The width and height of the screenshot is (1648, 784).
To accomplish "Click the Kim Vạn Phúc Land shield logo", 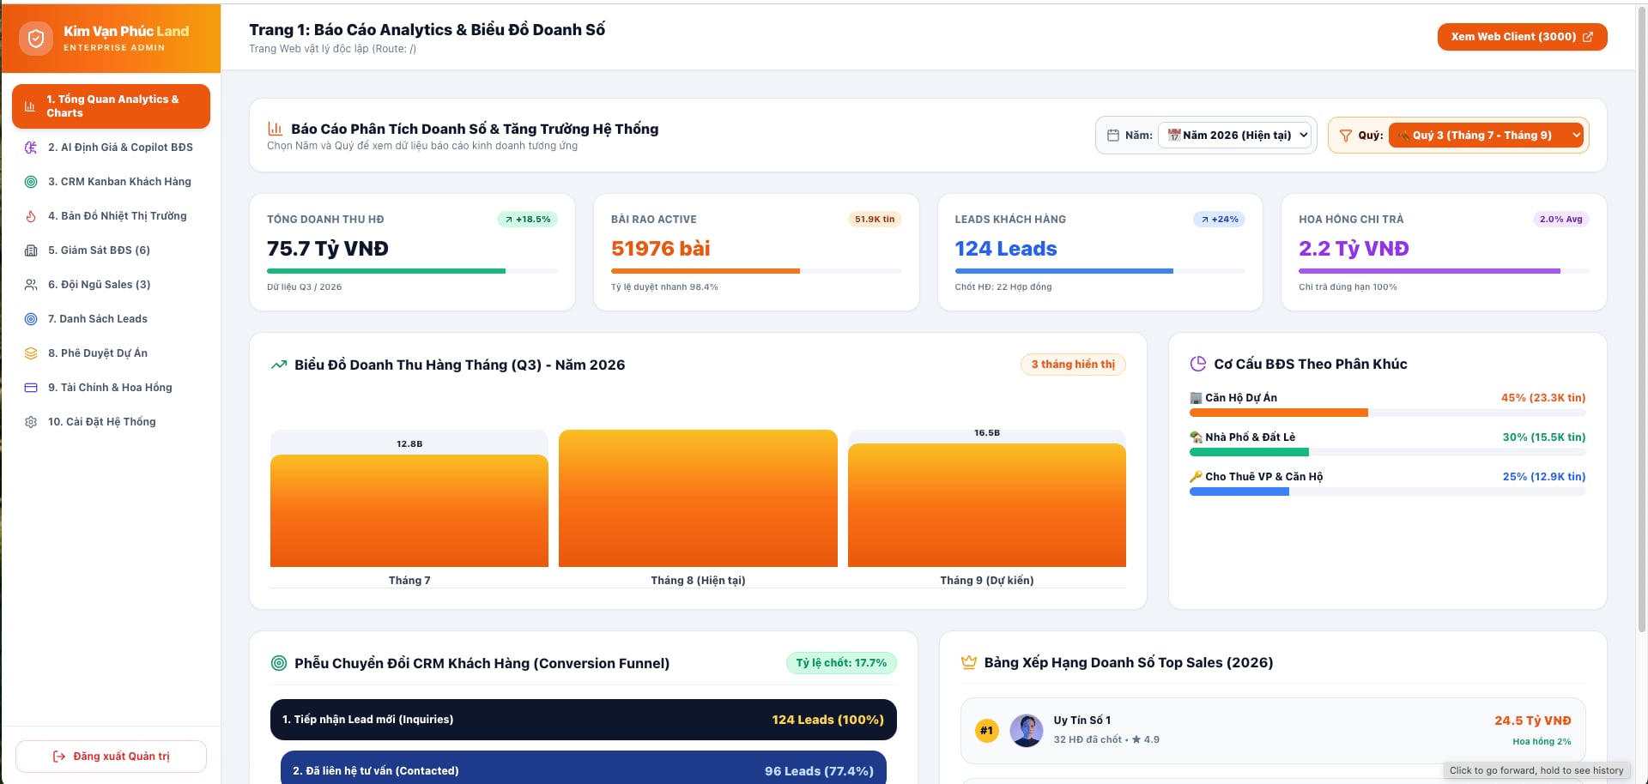I will pos(36,39).
